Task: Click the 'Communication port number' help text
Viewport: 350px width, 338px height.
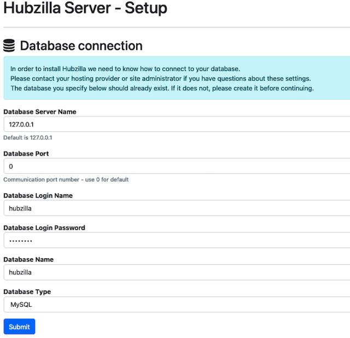Action: click(66, 179)
